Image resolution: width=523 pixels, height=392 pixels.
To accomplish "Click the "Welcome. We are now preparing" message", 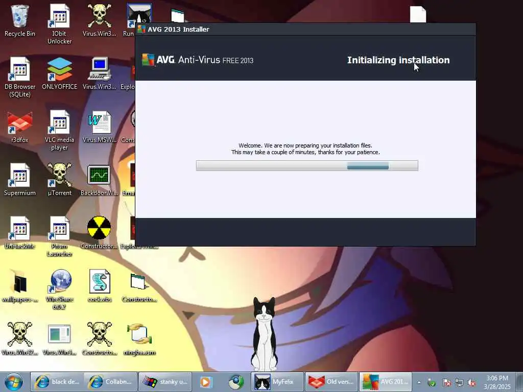I will [x=305, y=145].
